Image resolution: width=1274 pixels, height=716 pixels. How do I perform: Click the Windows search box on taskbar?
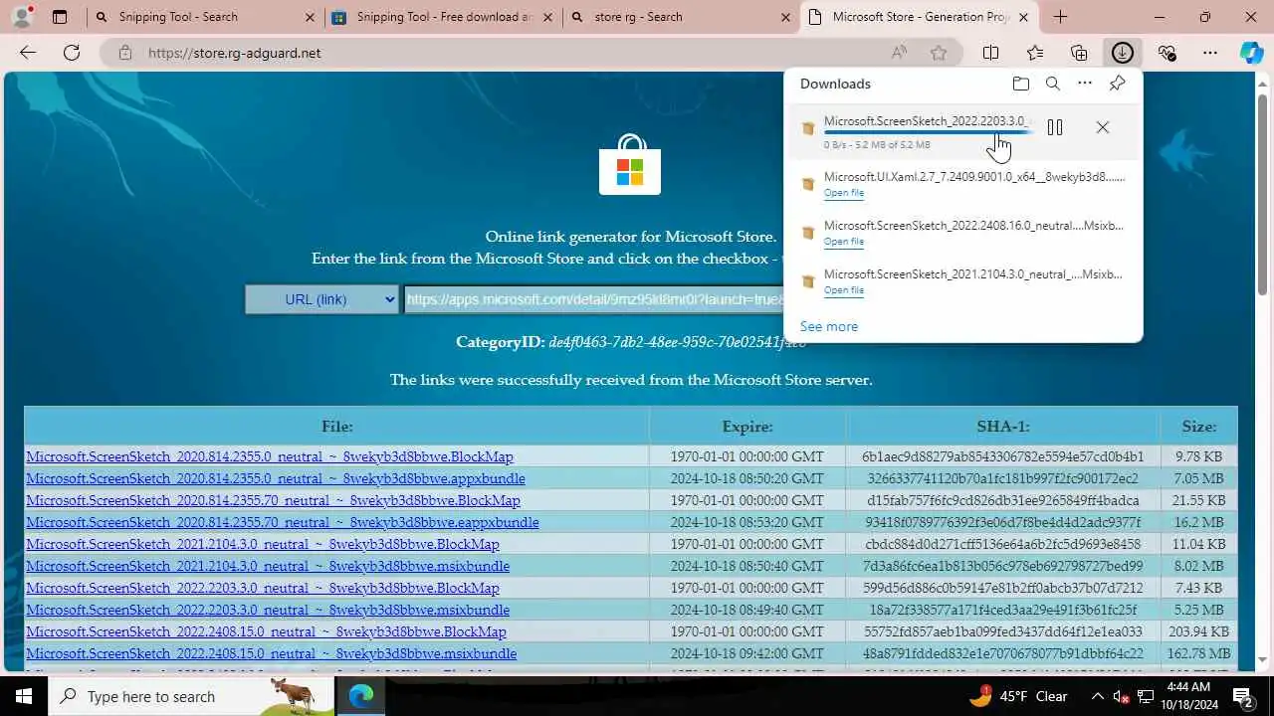point(191,696)
